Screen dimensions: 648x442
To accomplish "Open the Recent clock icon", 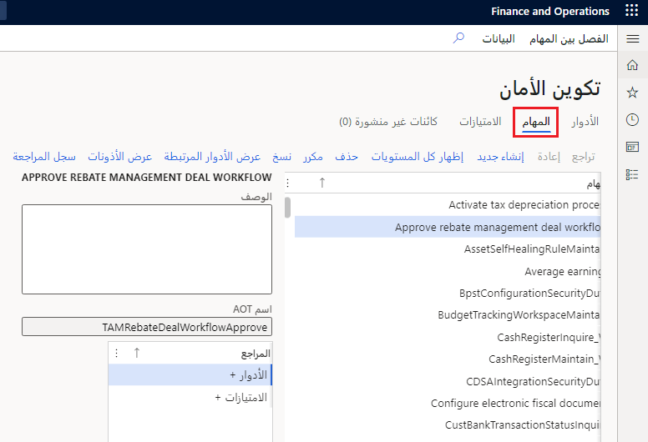I will tap(632, 120).
